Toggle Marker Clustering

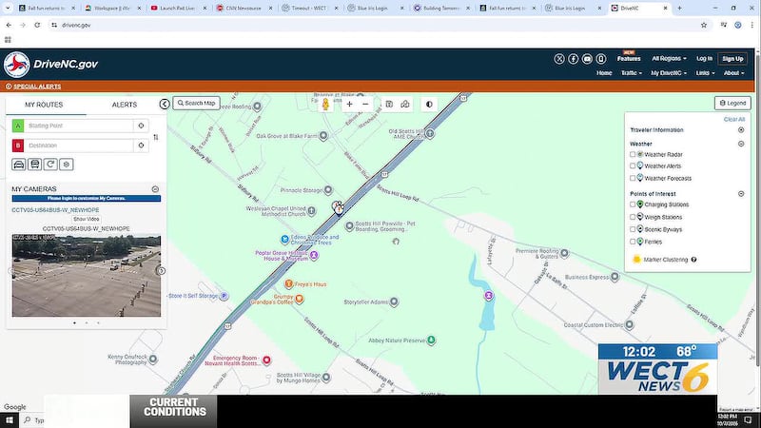click(x=636, y=260)
